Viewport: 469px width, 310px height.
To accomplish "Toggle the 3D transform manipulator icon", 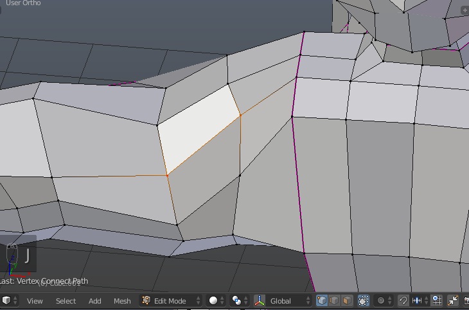I will point(260,300).
